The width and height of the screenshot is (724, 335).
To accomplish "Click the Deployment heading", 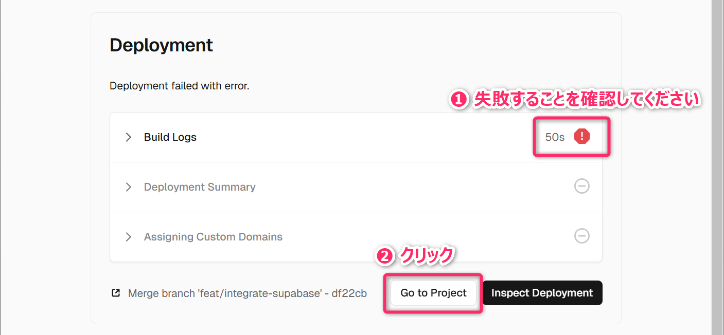I will coord(161,45).
